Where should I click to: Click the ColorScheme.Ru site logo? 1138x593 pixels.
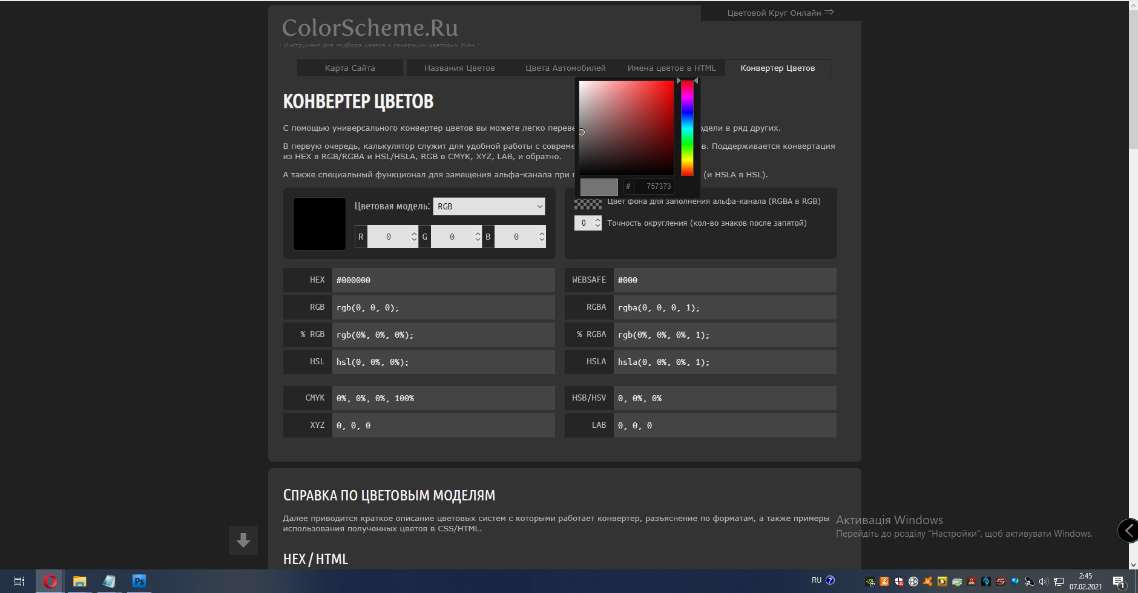(x=370, y=28)
